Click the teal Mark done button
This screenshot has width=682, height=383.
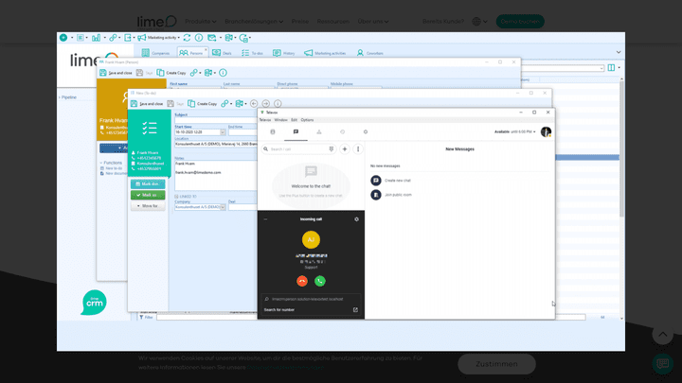coord(148,184)
